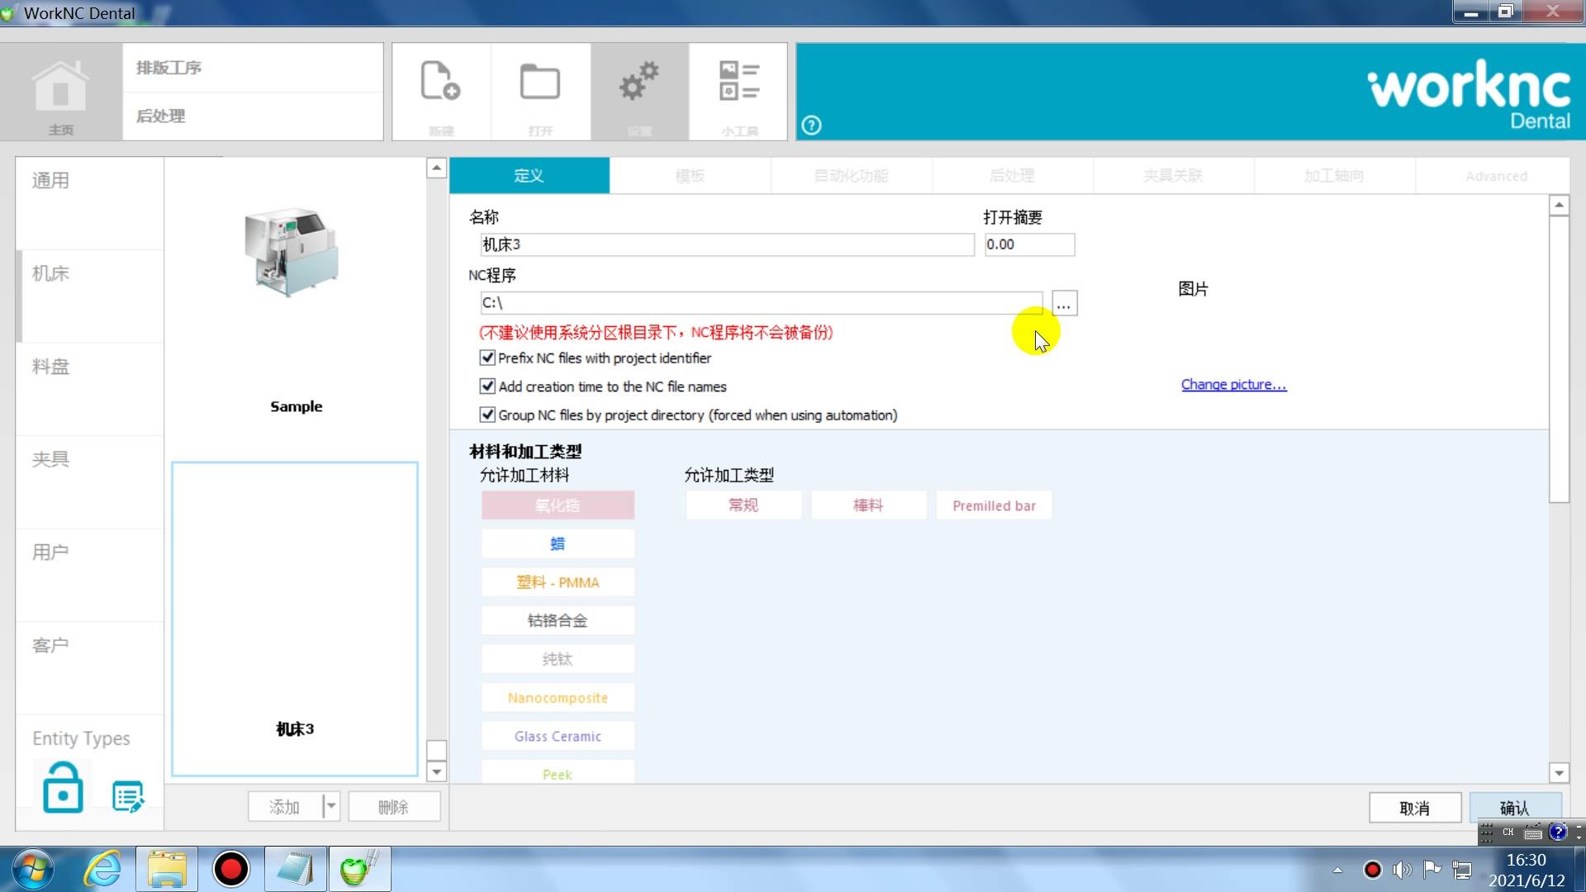Toggle Glass Ceramic allowed material
The width and height of the screenshot is (1586, 892).
pos(558,736)
